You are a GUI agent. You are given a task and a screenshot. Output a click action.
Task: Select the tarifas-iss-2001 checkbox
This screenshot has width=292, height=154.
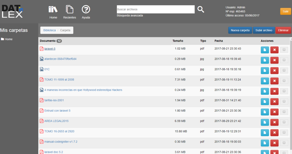284,101
